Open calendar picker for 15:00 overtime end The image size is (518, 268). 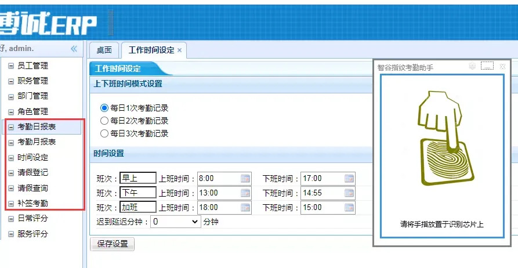[x=349, y=208]
